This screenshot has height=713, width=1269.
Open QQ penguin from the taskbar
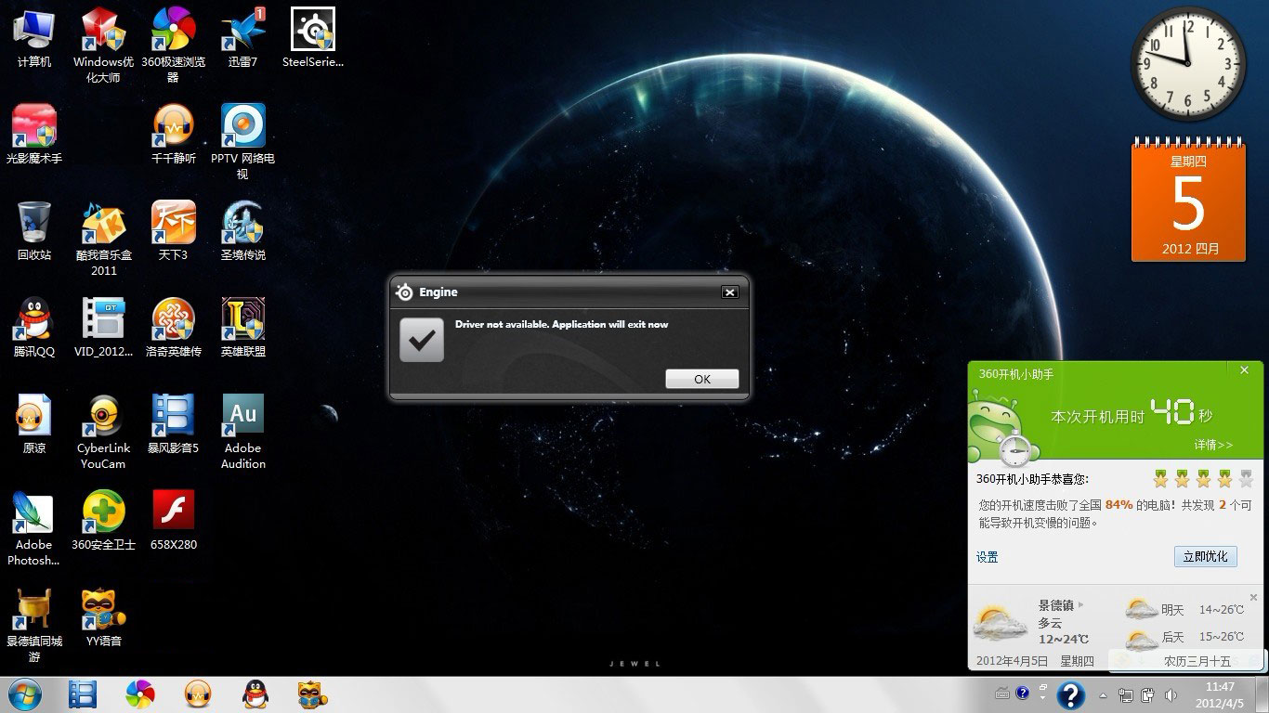pos(255,694)
